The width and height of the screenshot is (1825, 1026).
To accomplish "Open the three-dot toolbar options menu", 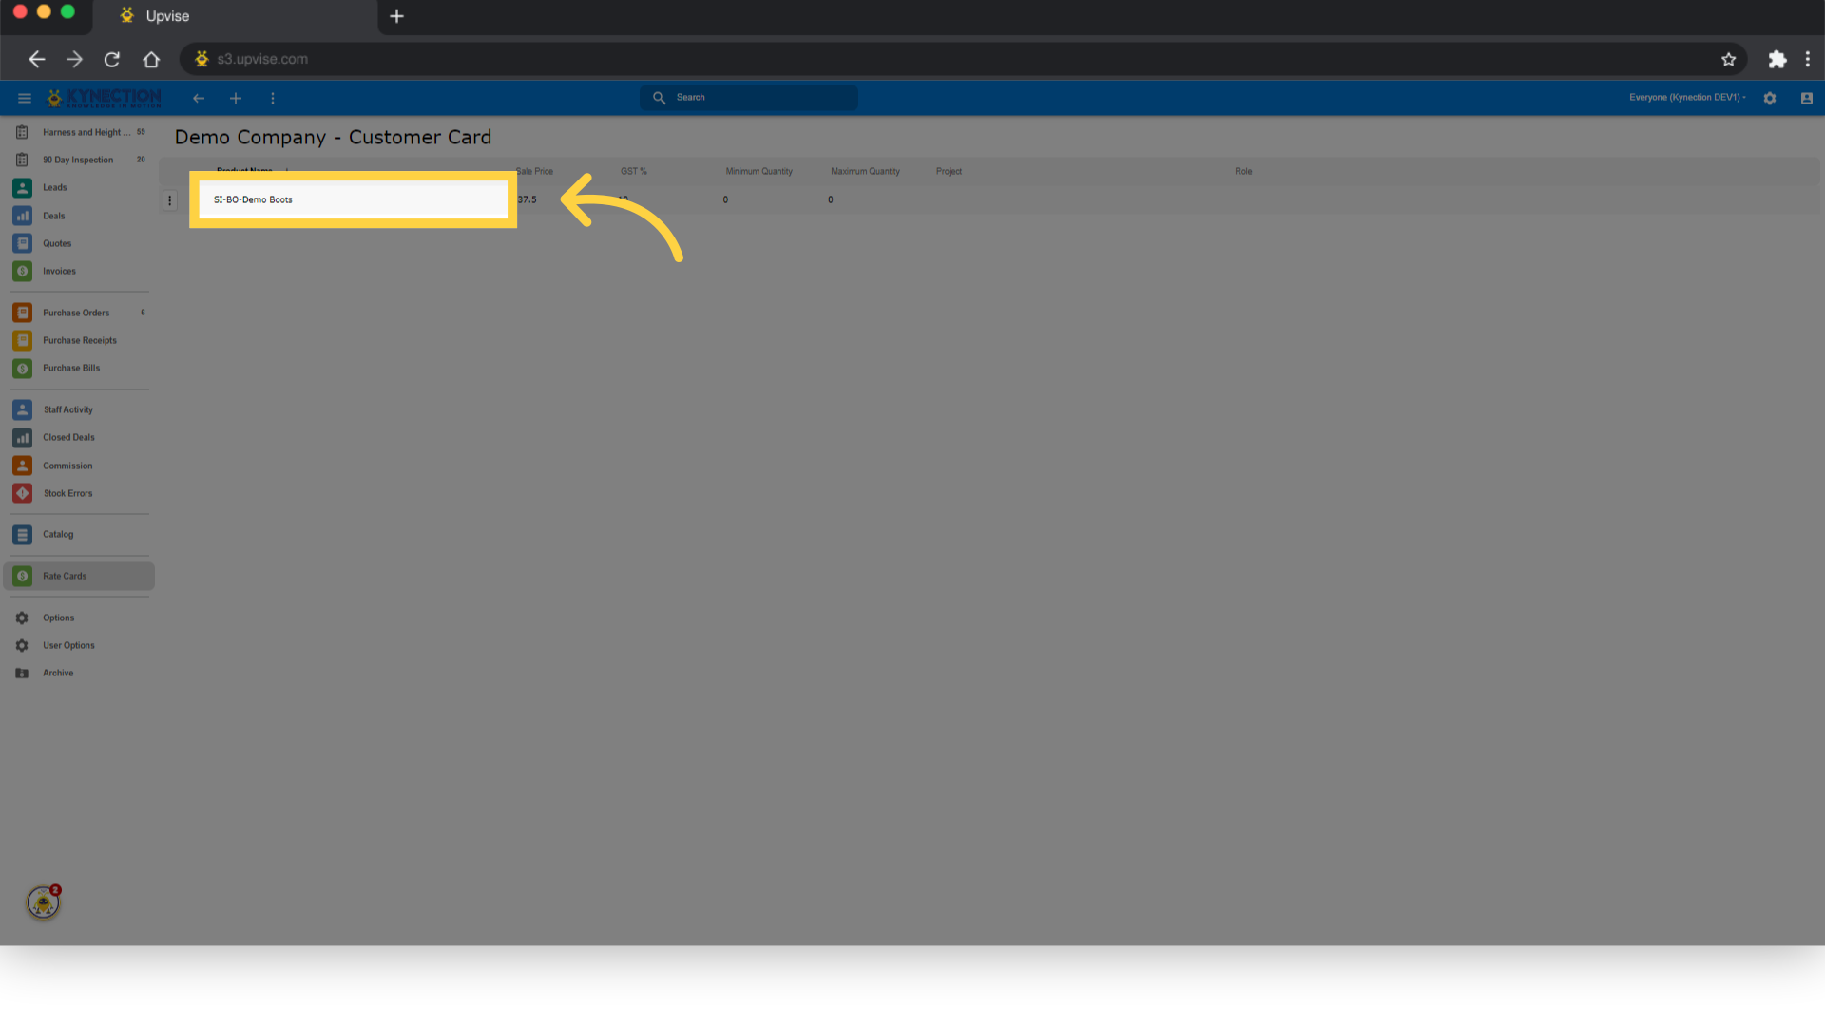I will click(273, 98).
